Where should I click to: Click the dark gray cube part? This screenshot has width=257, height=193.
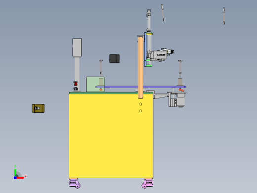tap(114, 58)
